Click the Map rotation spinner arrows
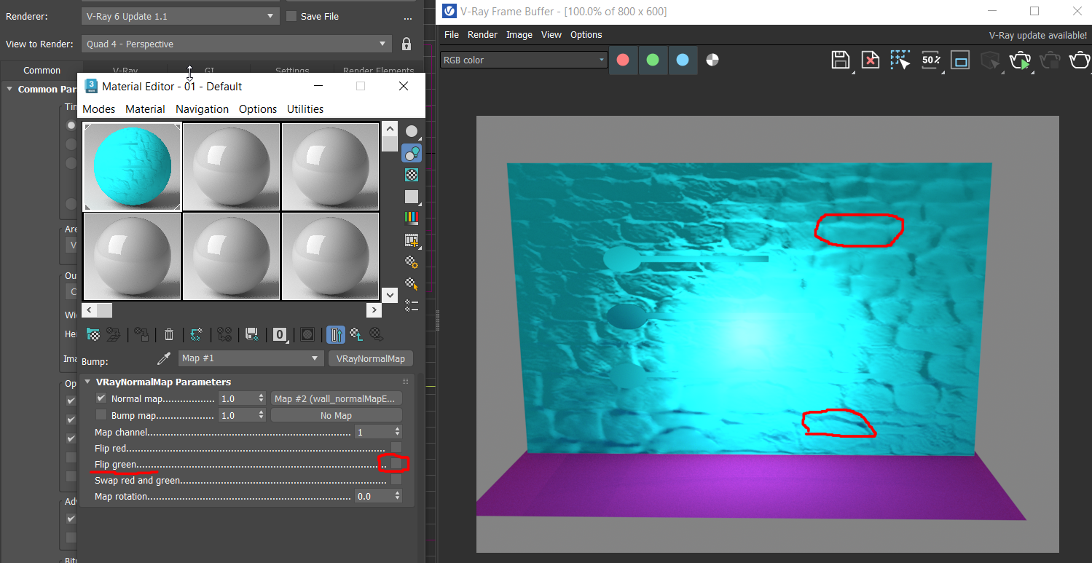Image resolution: width=1092 pixels, height=563 pixels. (397, 496)
